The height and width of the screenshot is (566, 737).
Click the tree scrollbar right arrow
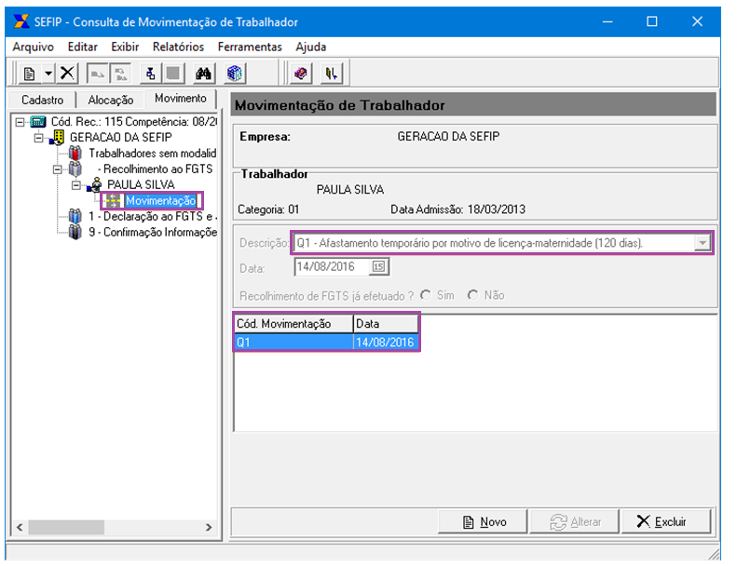[x=209, y=527]
